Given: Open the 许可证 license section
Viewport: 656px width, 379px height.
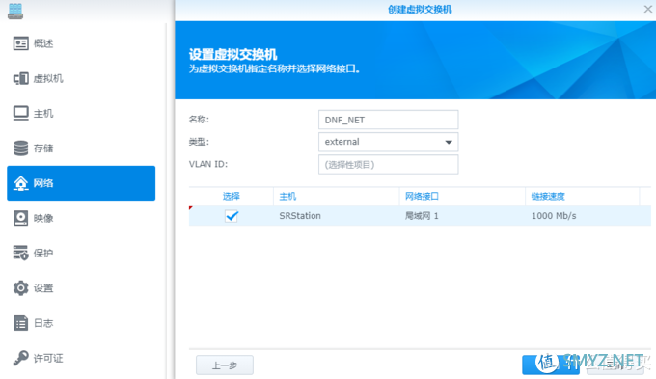Looking at the screenshot, I should point(81,358).
